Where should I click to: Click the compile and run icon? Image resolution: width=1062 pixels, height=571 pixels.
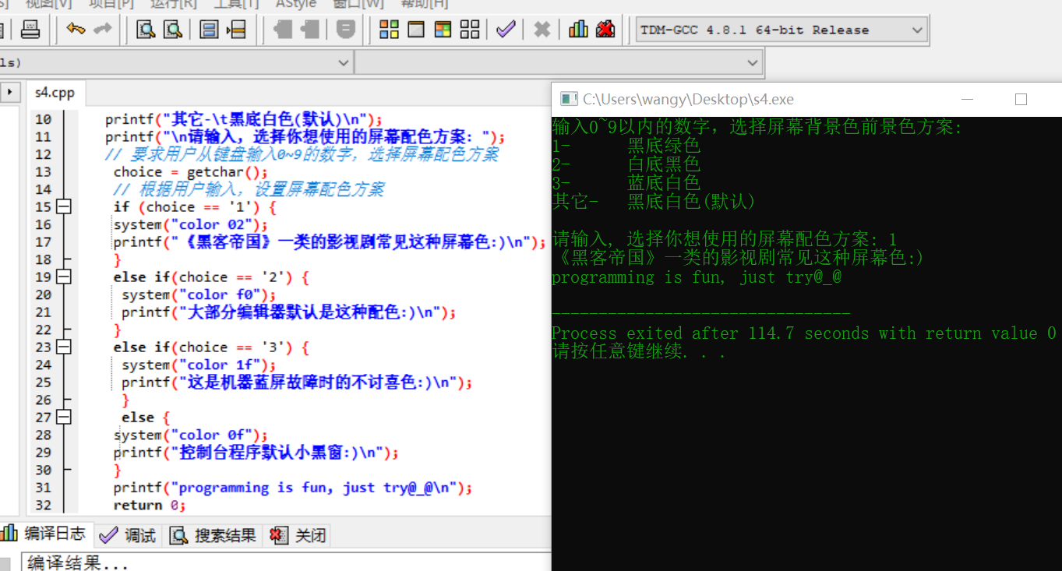443,30
